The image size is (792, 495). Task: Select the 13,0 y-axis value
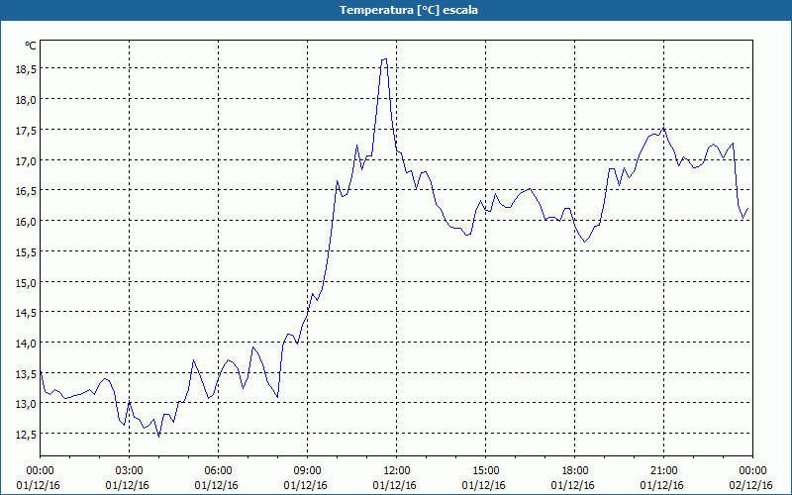[x=26, y=405]
